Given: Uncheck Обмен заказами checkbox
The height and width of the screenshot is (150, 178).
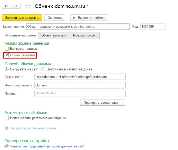Looking at the screenshot, I should click(x=7, y=55).
